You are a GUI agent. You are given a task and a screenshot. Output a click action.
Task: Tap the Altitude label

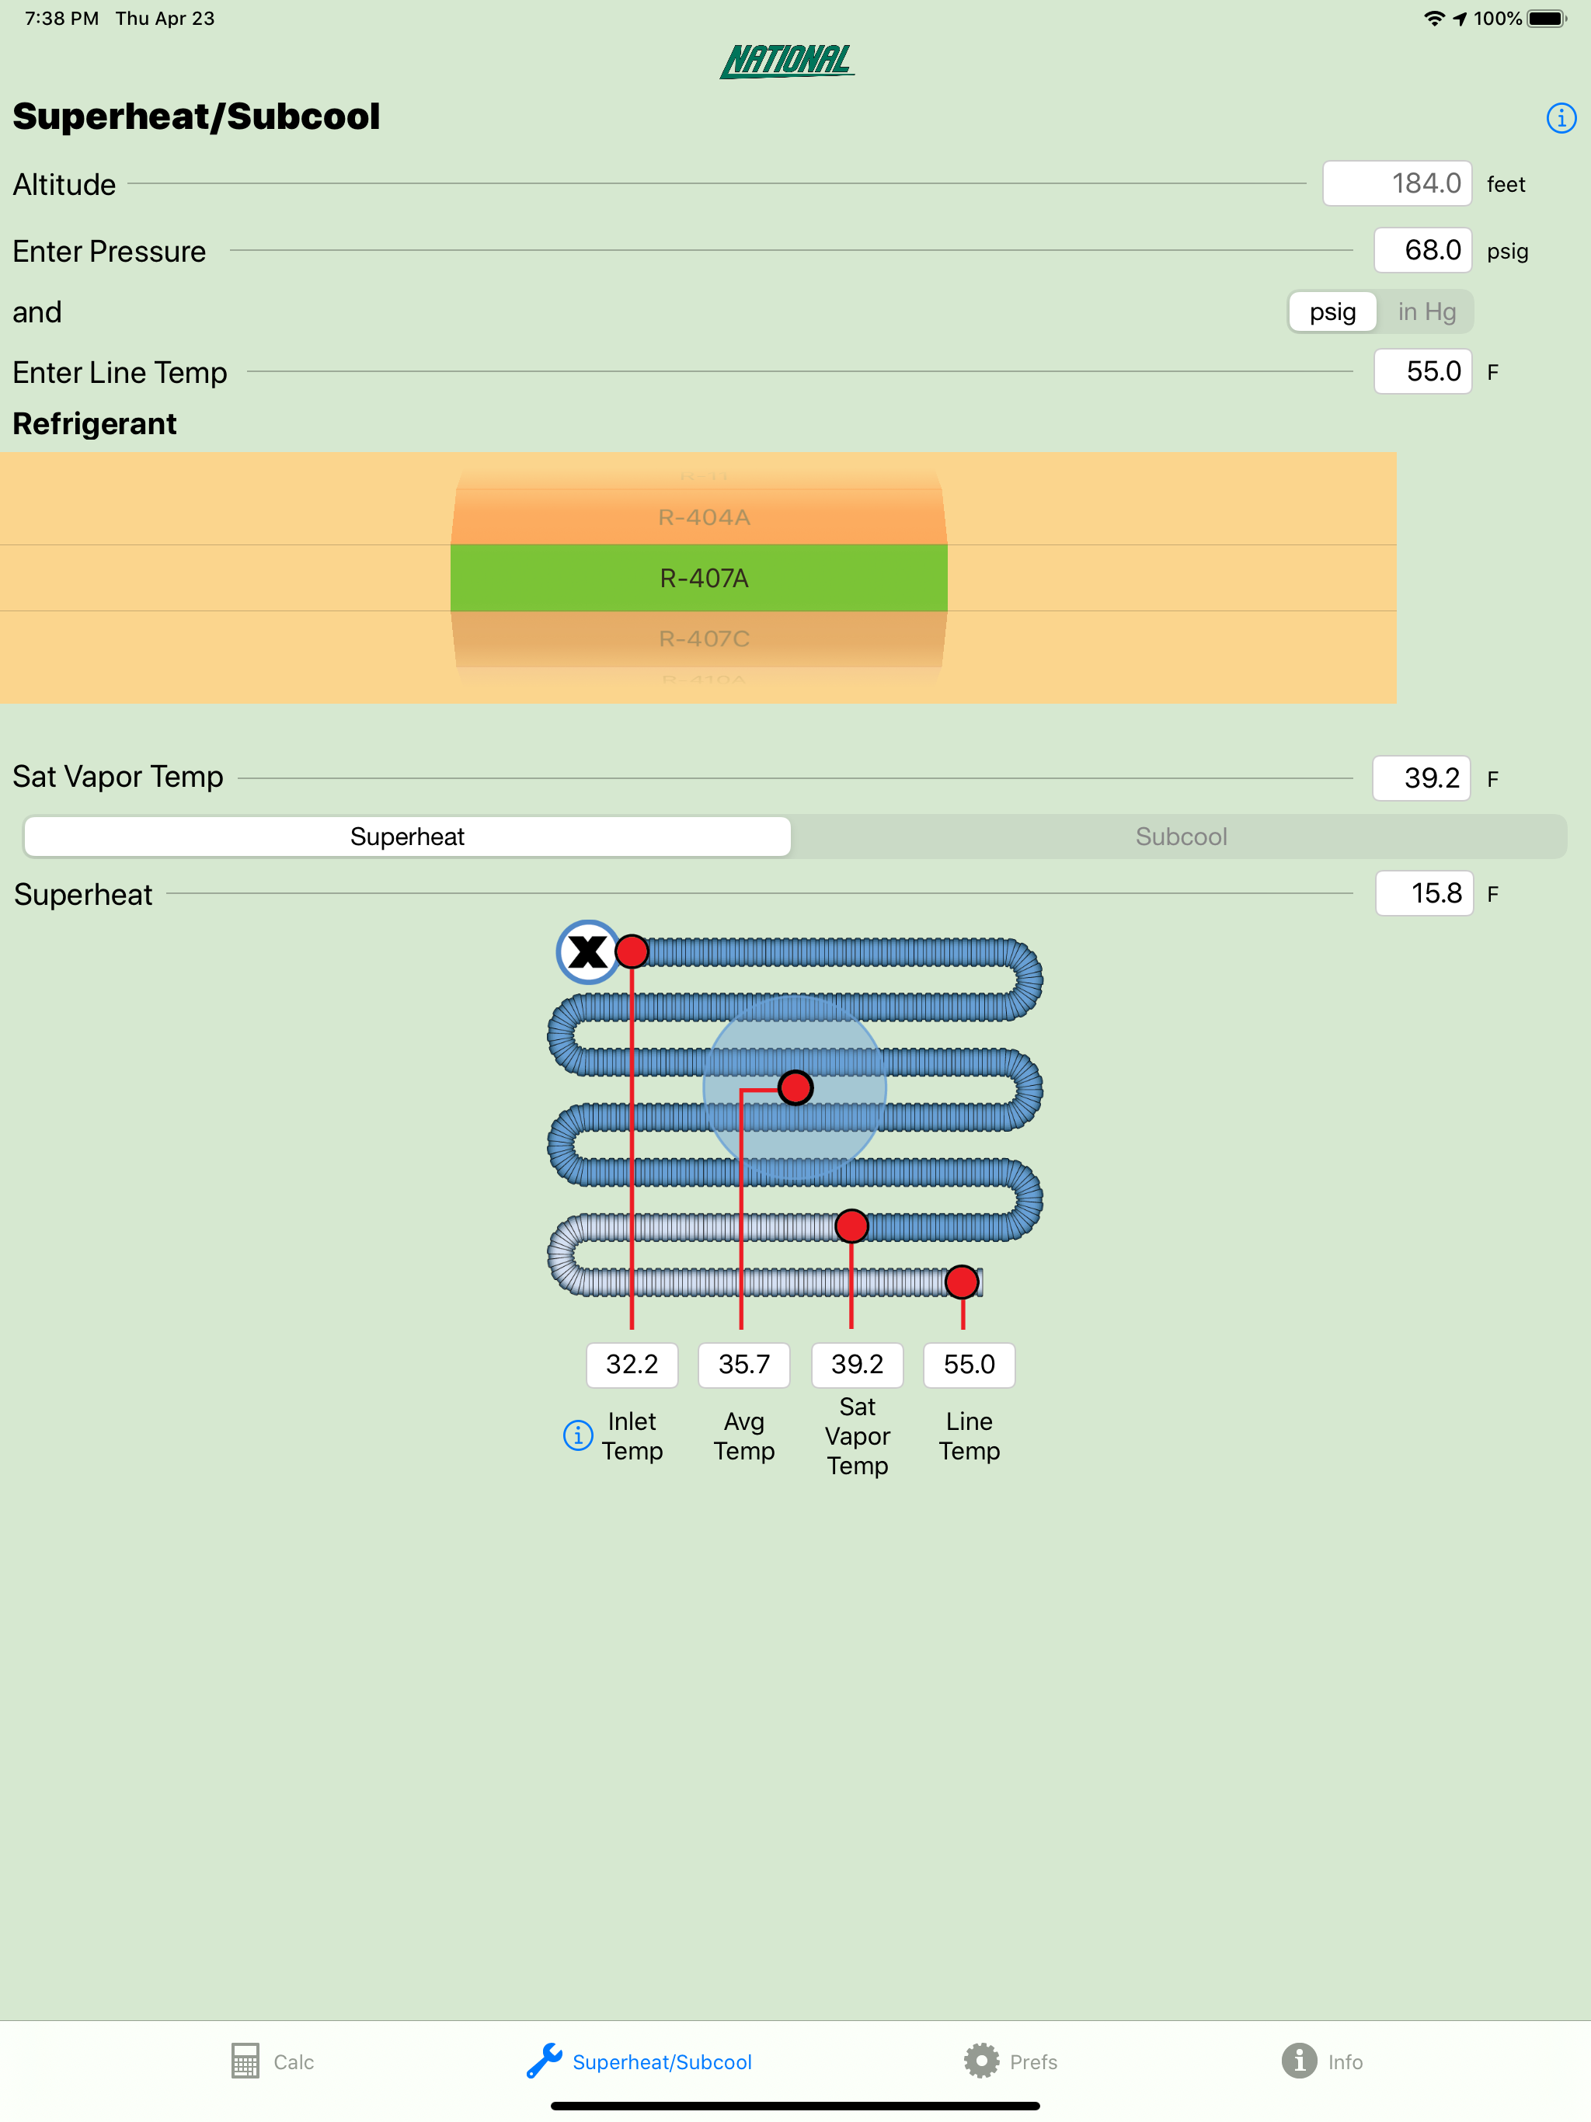coord(64,184)
